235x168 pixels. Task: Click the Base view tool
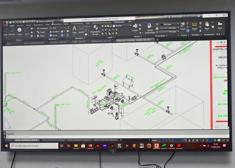220,26
